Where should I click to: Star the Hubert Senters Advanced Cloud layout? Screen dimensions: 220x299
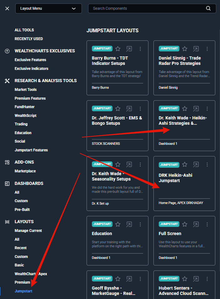[x=185, y=279]
